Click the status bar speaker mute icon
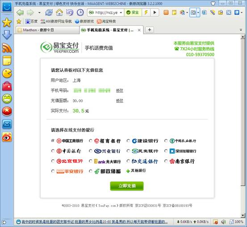This screenshot has width=247, height=227. 223,222
